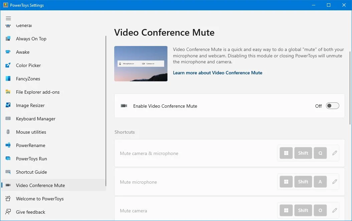
Task: Click the Video Conference Mute preview thumbnail
Action: (141, 64)
